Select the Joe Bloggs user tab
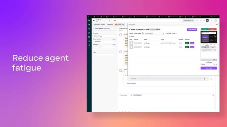The image size is (227, 127). (110, 25)
